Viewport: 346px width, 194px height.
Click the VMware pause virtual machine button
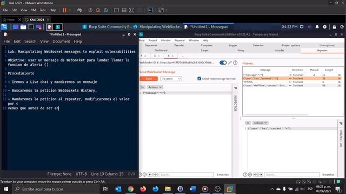tap(64, 10)
